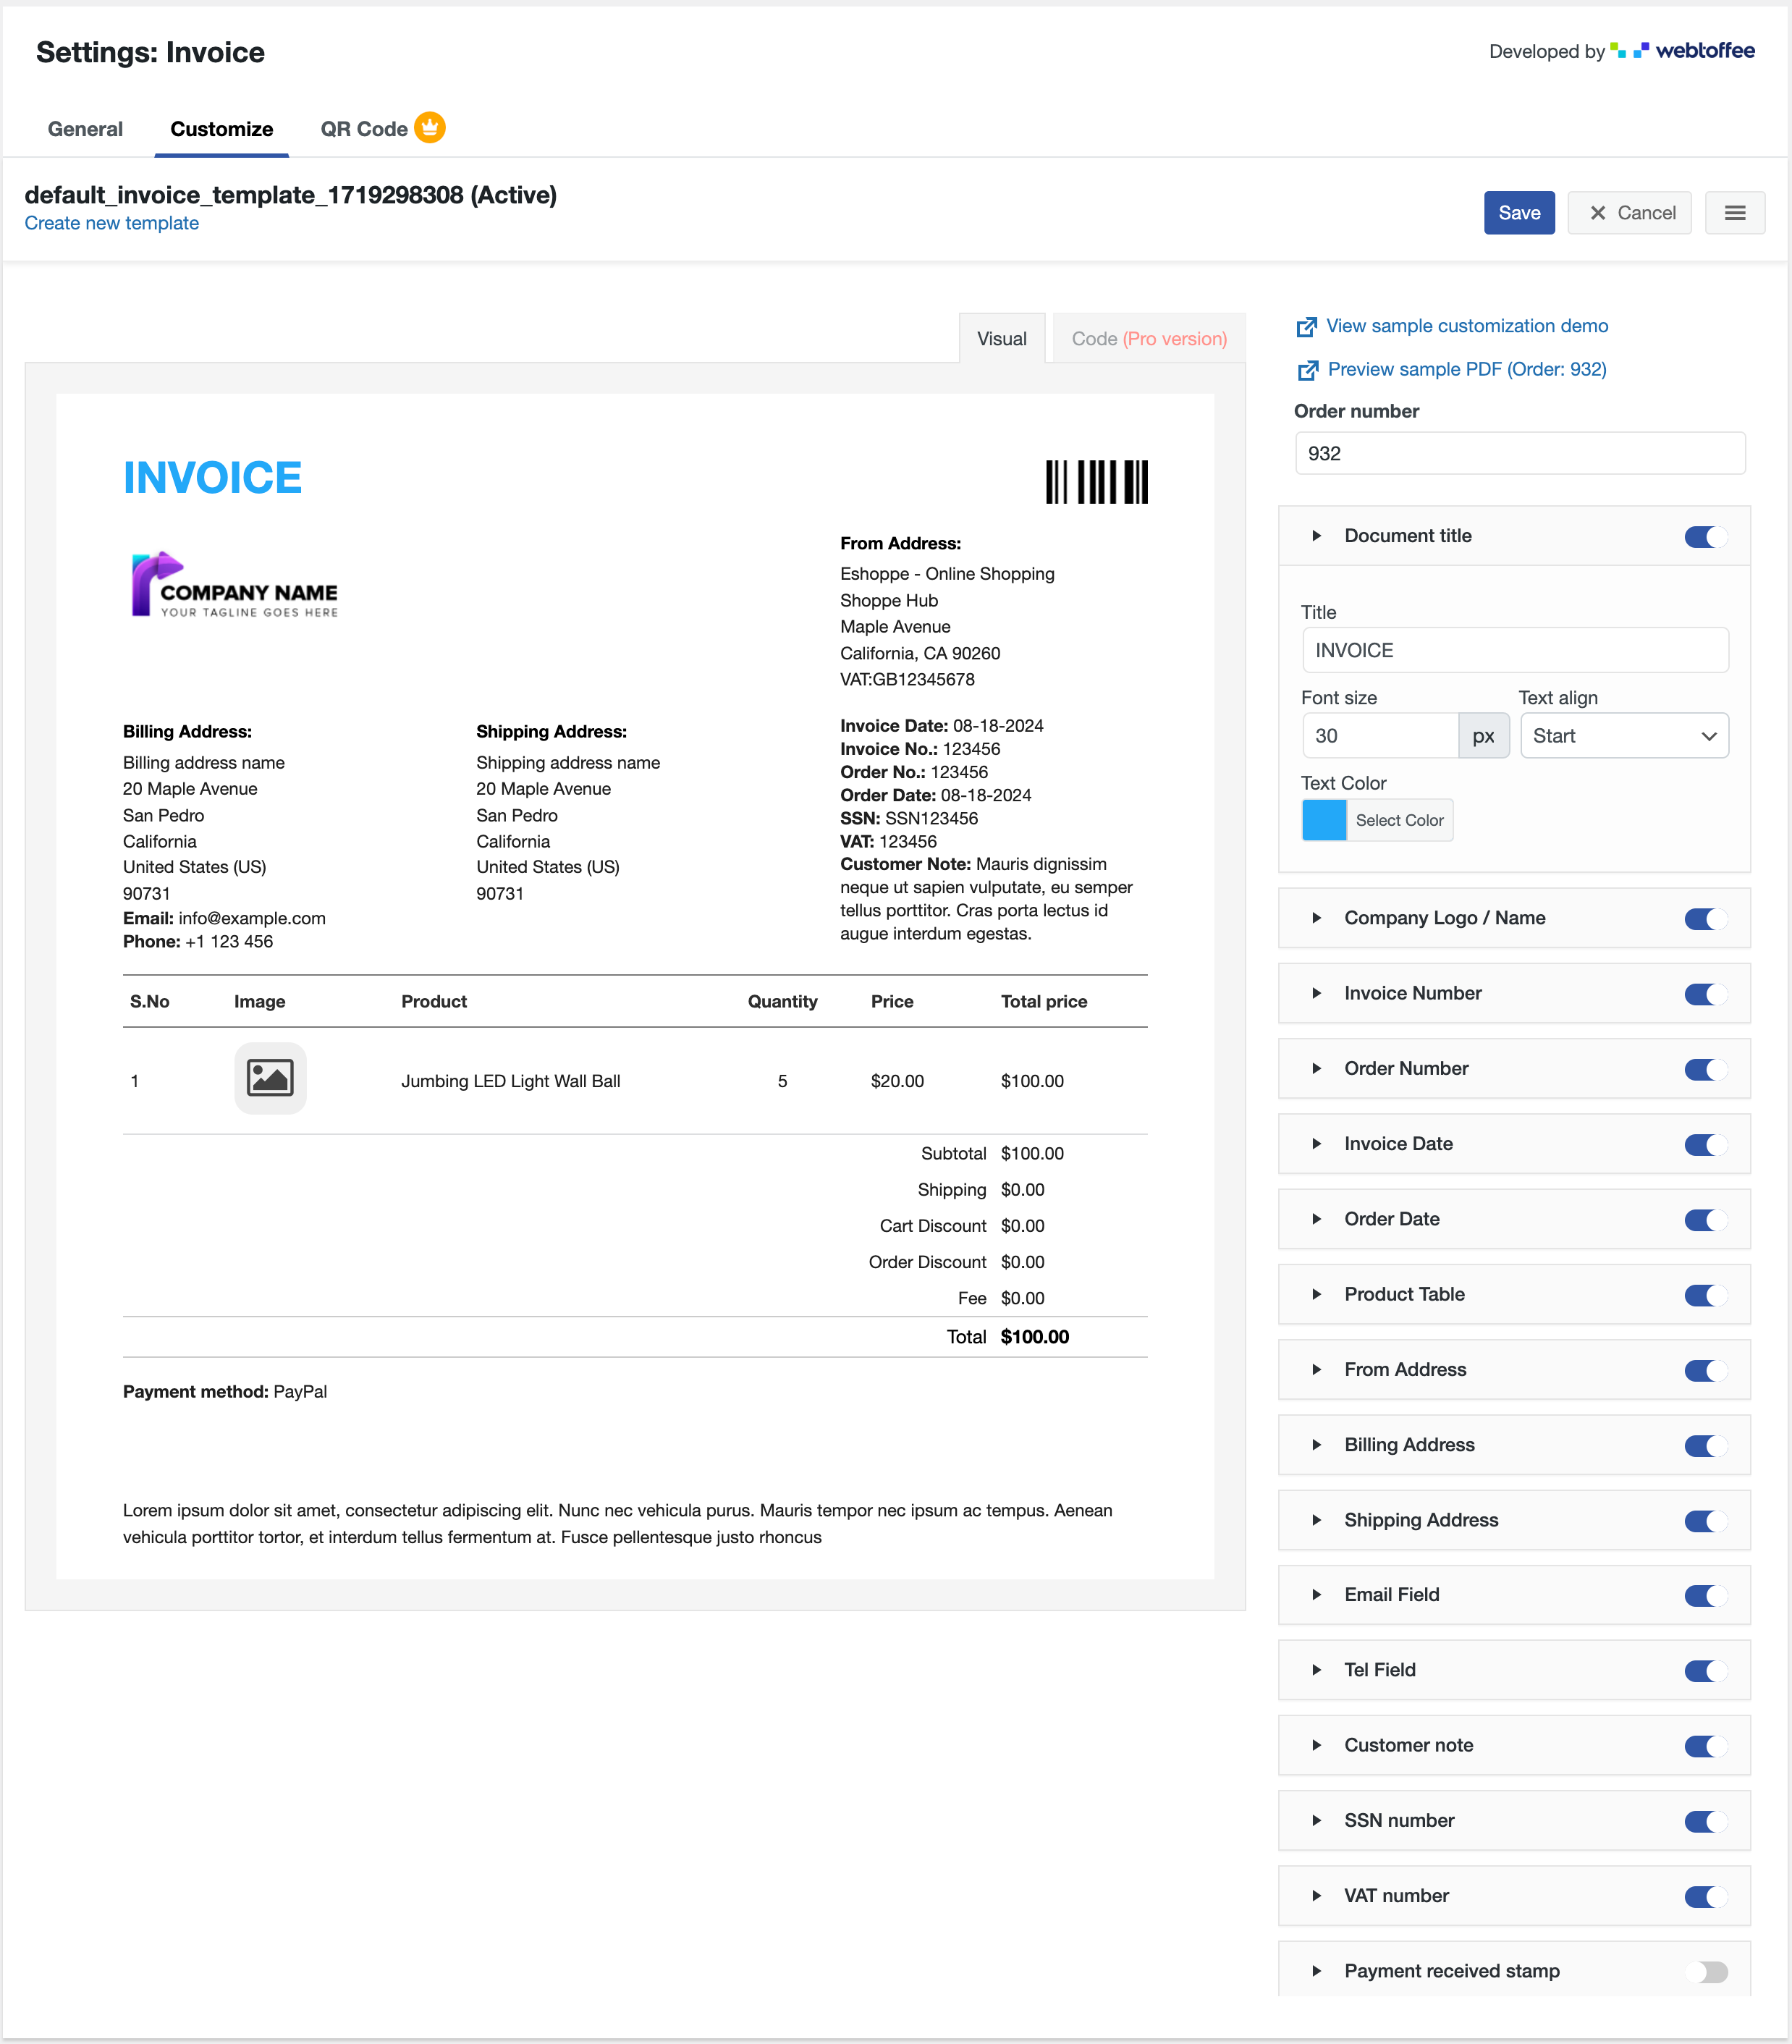1792x2044 pixels.
Task: Click View sample customization demo link
Action: [x=1466, y=326]
